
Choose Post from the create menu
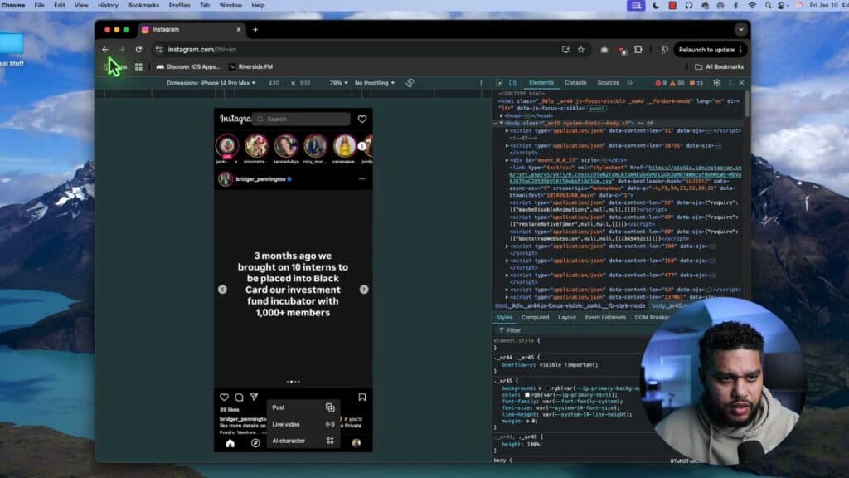coord(303,407)
